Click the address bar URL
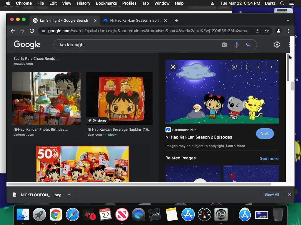 tap(149, 31)
